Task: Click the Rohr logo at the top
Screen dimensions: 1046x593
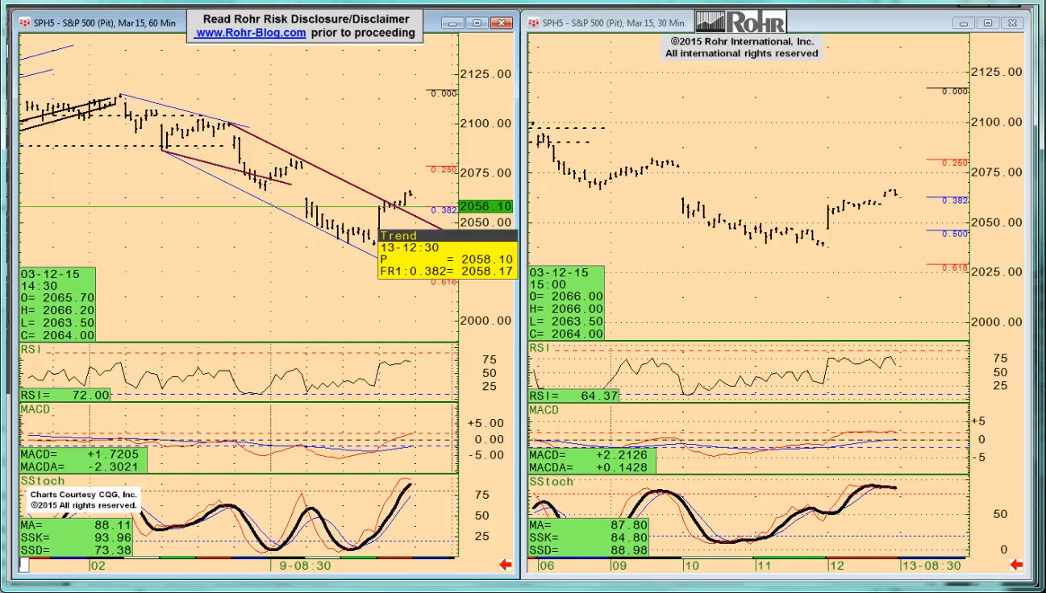Action: point(740,22)
